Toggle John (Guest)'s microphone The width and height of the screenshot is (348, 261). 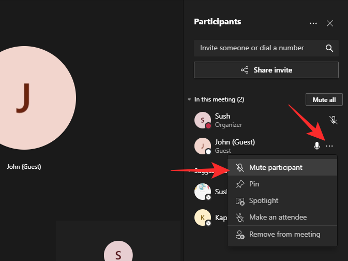click(x=317, y=146)
